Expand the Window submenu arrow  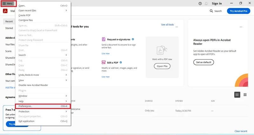[x=66, y=96]
